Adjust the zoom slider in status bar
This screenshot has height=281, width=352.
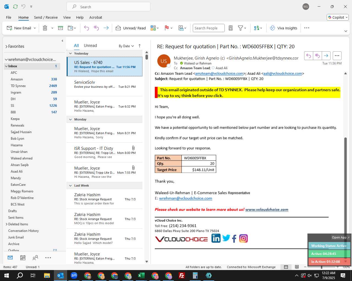point(321,267)
